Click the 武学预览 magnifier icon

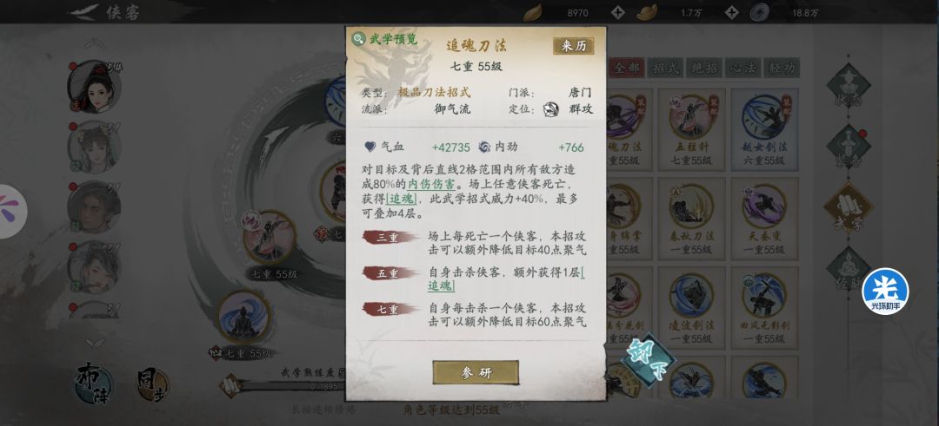click(x=358, y=39)
